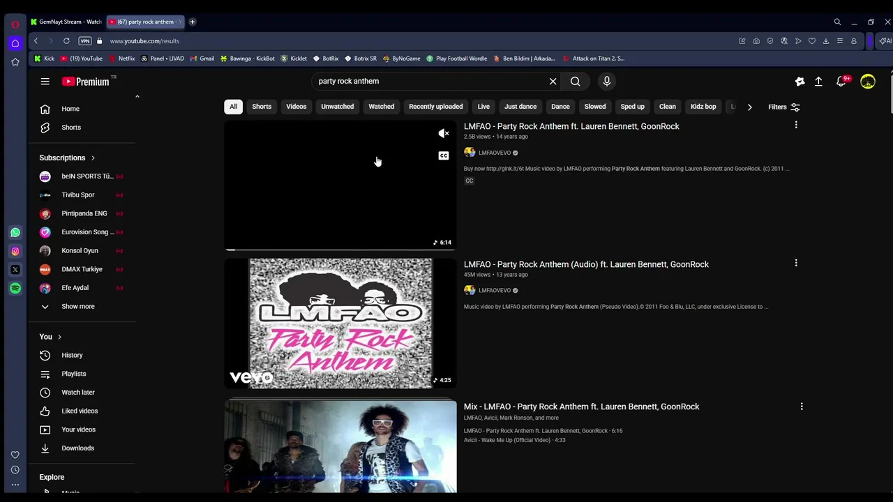Go to YouTube Home in sidebar
Viewport: 893px width, 502px height.
(x=70, y=109)
